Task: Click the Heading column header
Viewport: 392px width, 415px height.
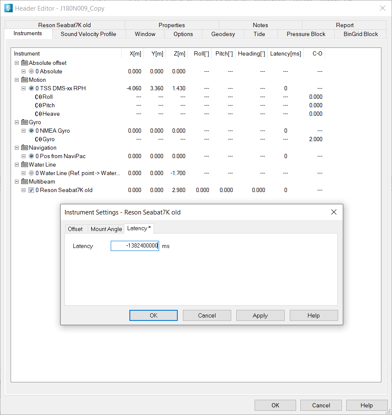Action: point(251,53)
